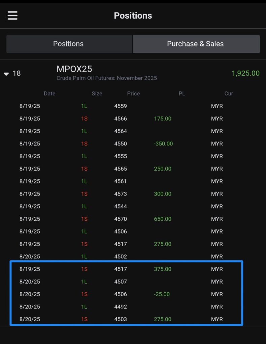The width and height of the screenshot is (266, 344).
Task: Tap the long trade at price 4502
Action: (121, 257)
